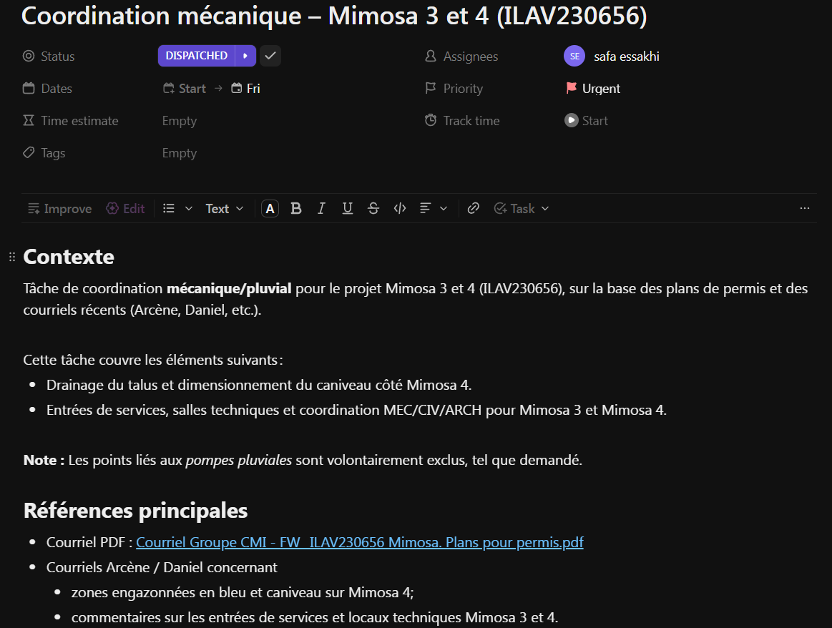Mark task complete with checkmark button
This screenshot has height=628, width=832.
(270, 56)
